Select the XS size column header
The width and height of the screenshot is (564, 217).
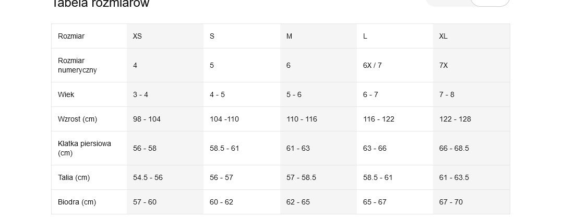tap(138, 36)
